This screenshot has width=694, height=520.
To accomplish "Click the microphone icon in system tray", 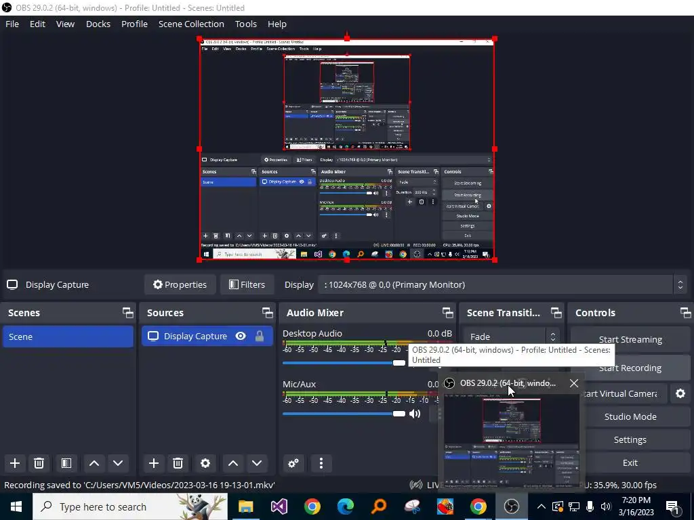I will (590, 506).
